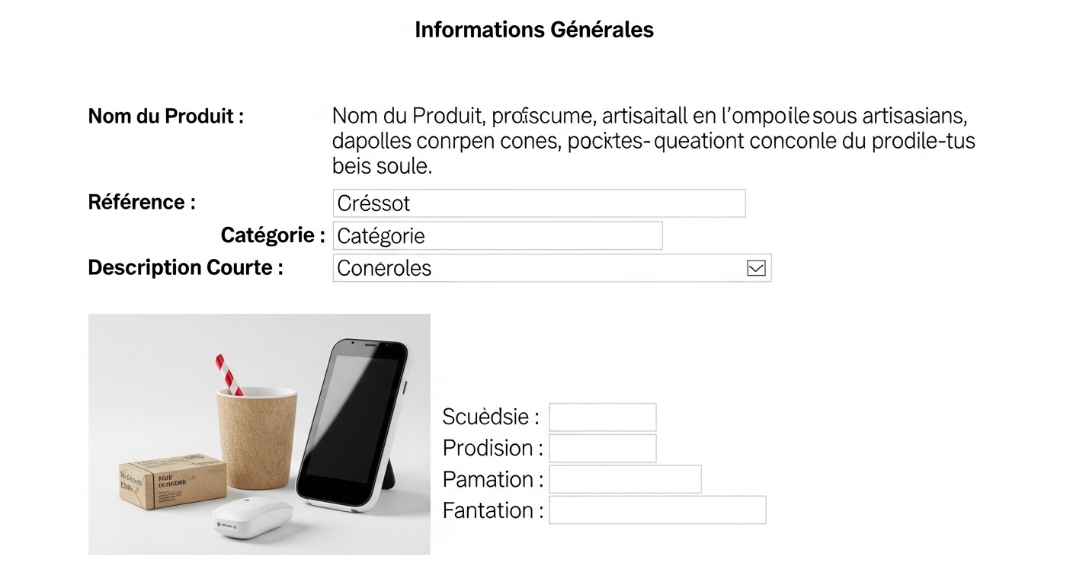This screenshot has height=585, width=1073.
Task: Click the Pamation label
Action: [492, 480]
